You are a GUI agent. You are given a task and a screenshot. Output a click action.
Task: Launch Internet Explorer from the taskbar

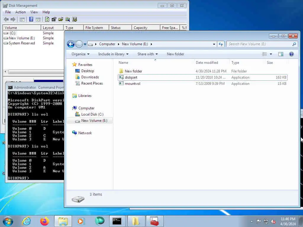click(x=26, y=221)
